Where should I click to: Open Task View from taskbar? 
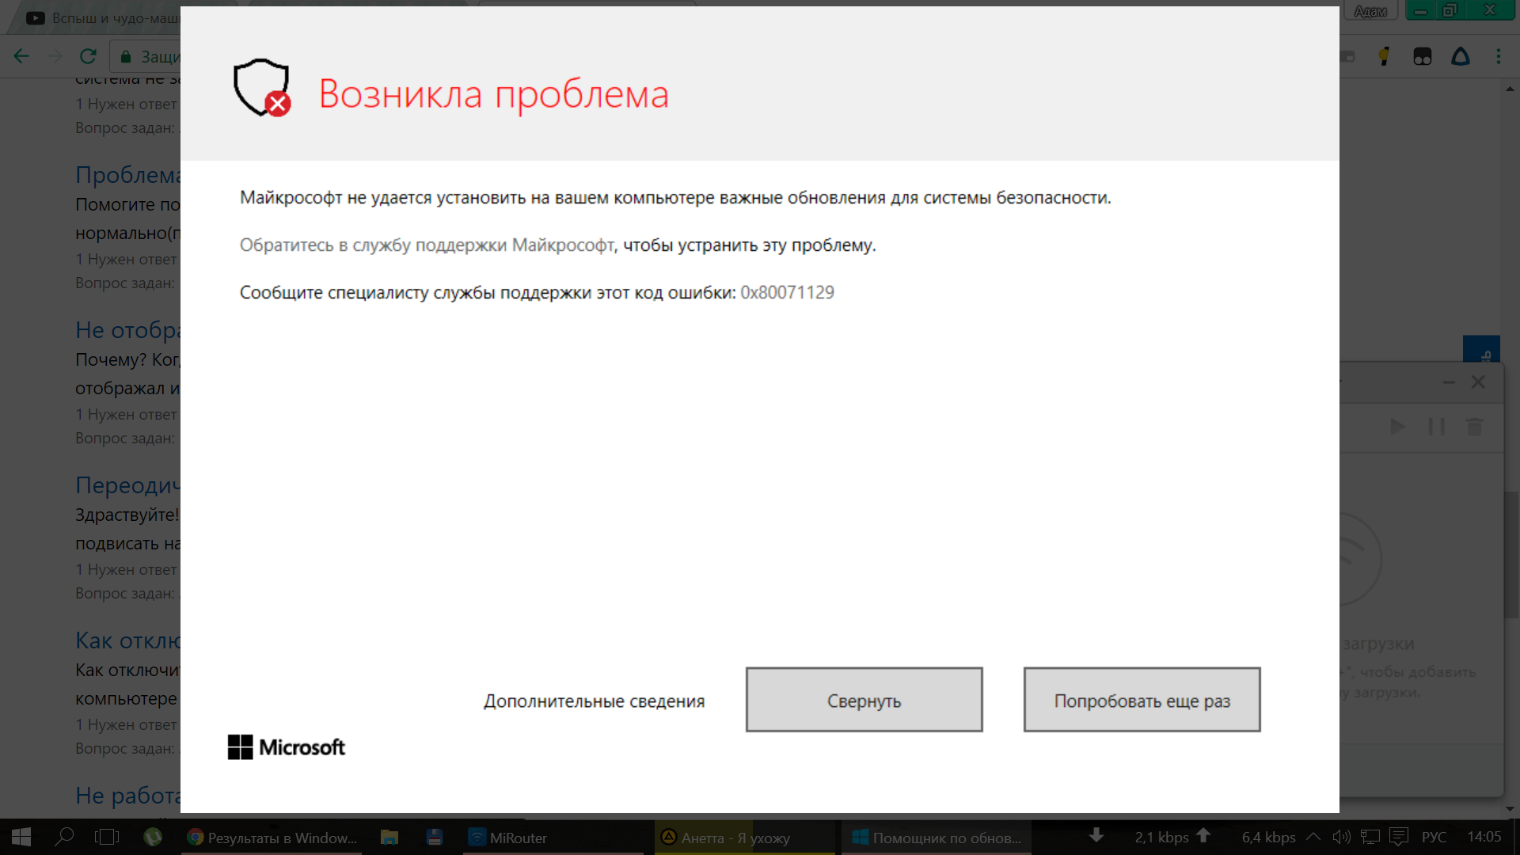click(107, 837)
